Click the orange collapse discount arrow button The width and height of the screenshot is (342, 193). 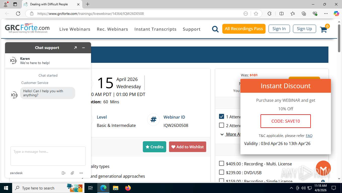(323, 168)
